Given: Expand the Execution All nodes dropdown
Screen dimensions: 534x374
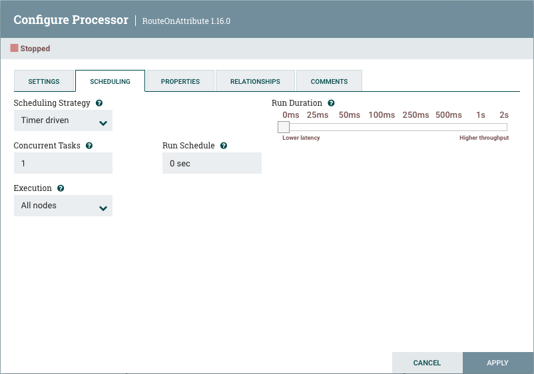Looking at the screenshot, I should tap(63, 206).
